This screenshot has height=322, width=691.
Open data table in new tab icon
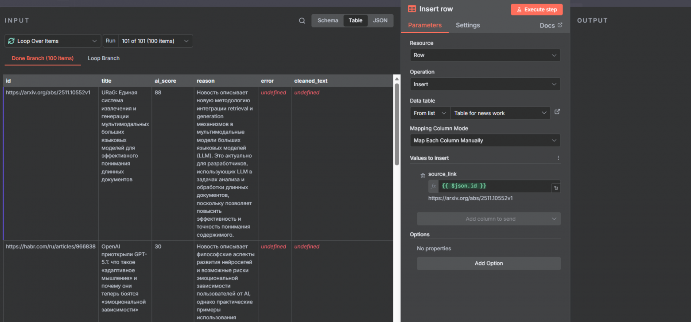point(557,112)
